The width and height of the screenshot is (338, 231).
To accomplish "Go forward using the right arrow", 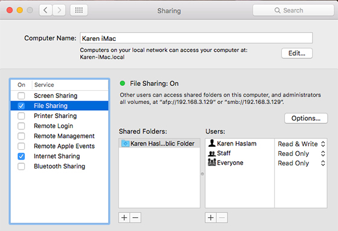I will pos(59,10).
